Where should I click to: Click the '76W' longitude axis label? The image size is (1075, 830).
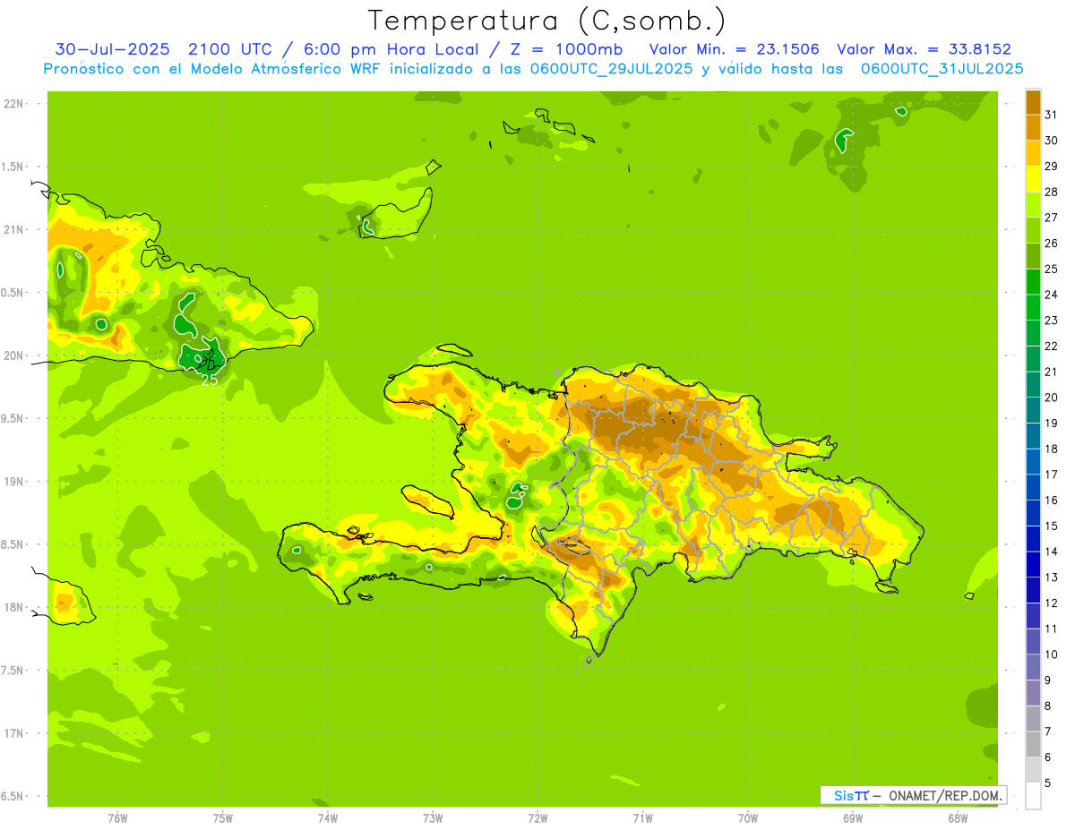117,817
